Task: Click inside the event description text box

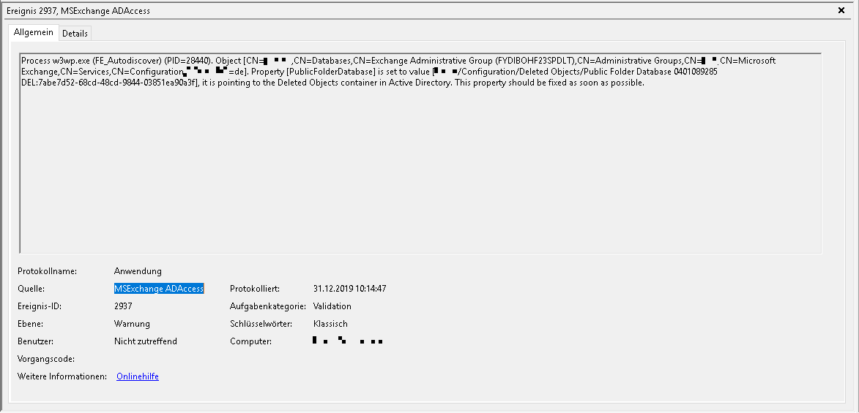Action: pyautogui.click(x=420, y=154)
